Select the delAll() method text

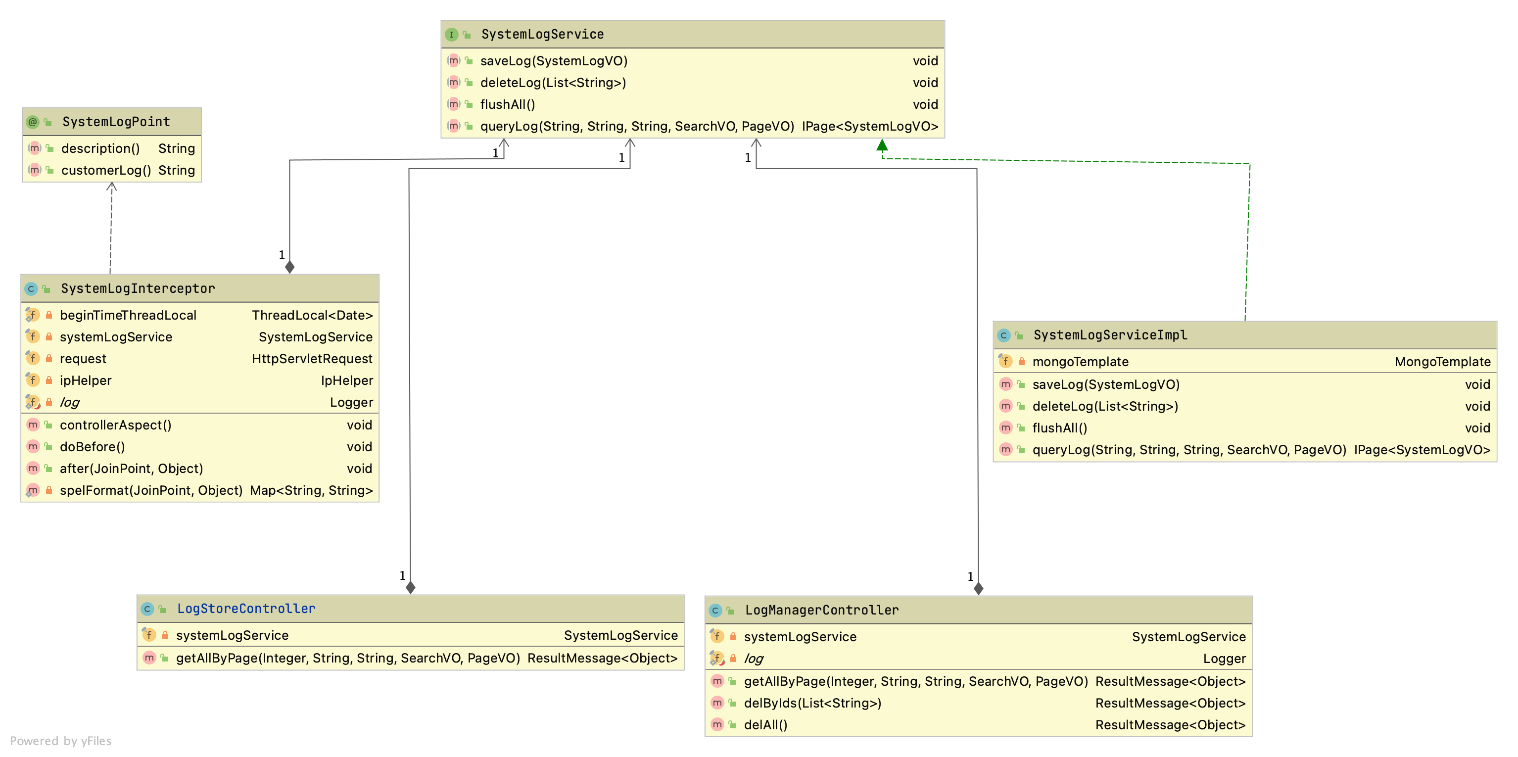[x=765, y=725]
